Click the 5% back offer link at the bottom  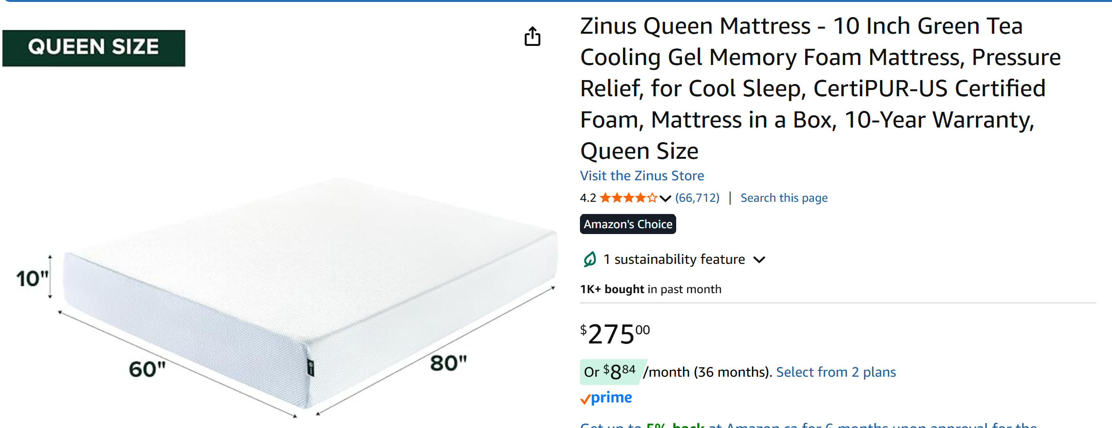click(806, 425)
